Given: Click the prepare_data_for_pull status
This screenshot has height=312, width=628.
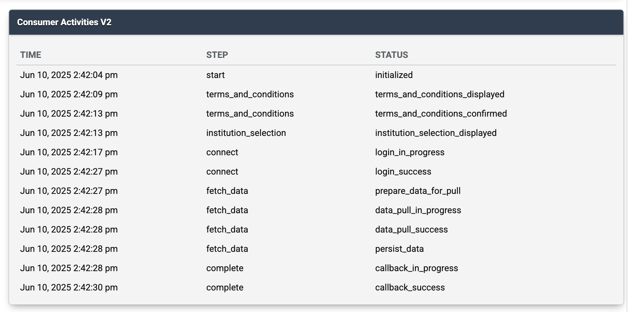Looking at the screenshot, I should coord(418,191).
